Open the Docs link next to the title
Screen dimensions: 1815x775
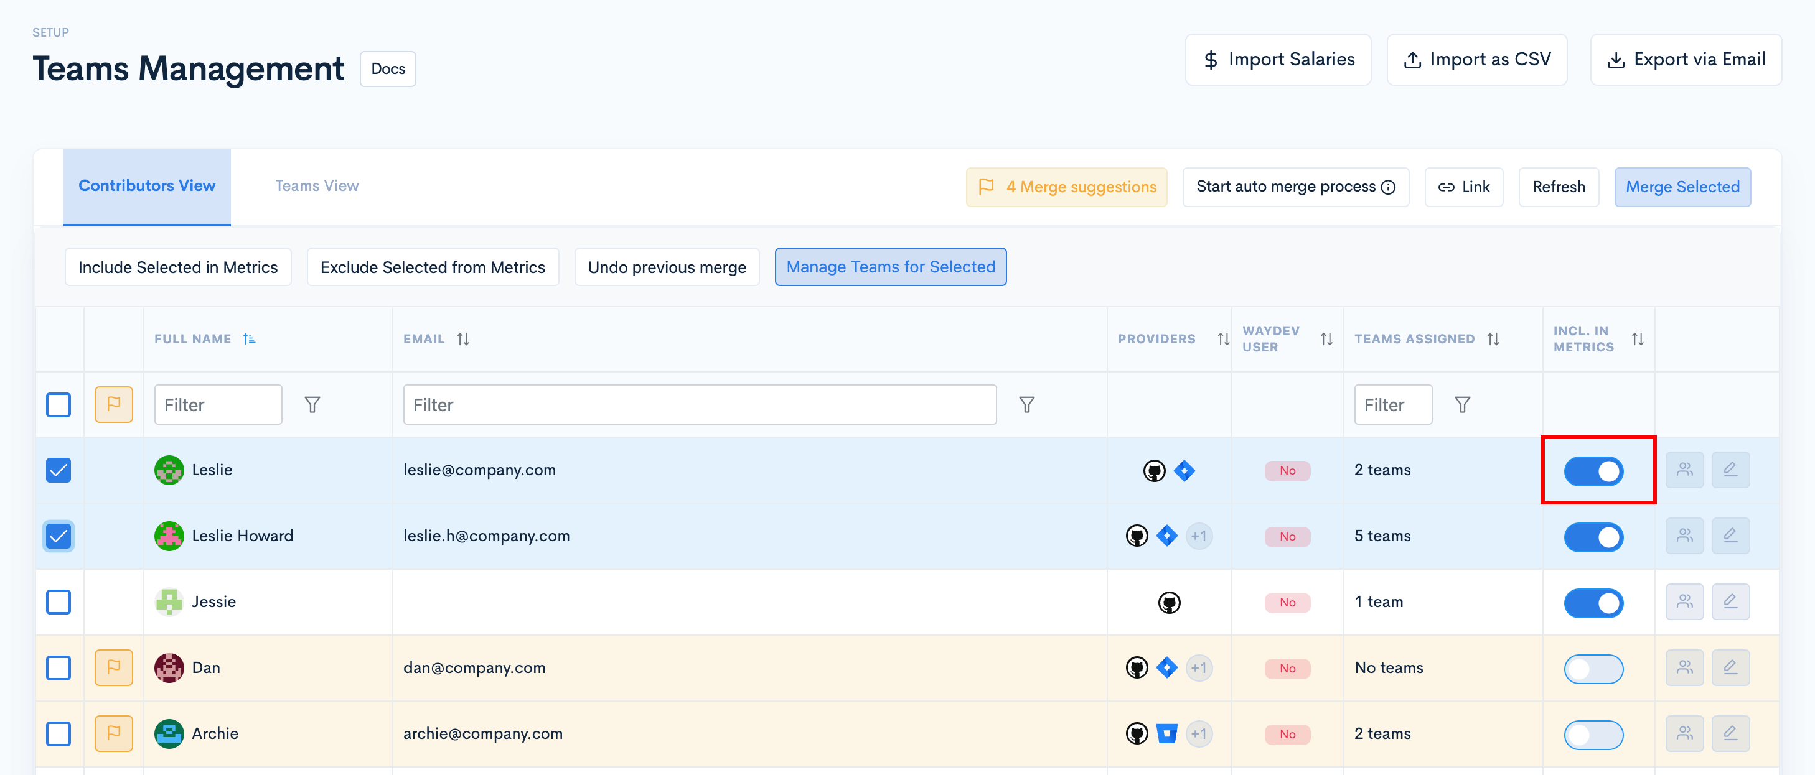pyautogui.click(x=388, y=69)
